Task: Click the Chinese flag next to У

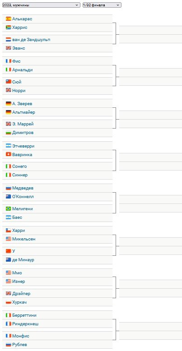Action: coord(9,251)
